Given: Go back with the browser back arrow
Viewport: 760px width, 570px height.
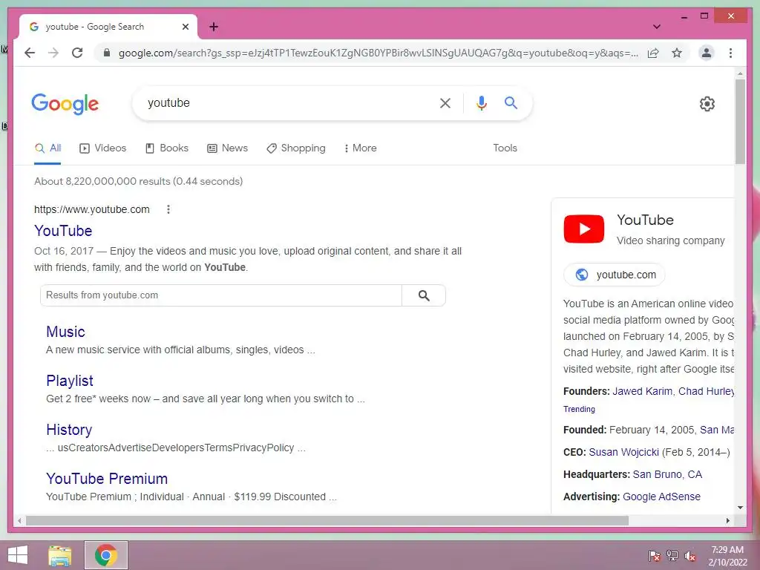Looking at the screenshot, I should tap(30, 53).
